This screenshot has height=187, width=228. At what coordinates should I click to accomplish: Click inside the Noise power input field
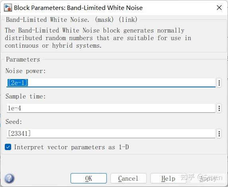coord(111,83)
